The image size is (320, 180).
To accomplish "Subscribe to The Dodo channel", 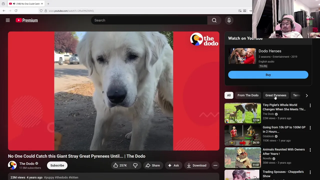I will coord(57,165).
